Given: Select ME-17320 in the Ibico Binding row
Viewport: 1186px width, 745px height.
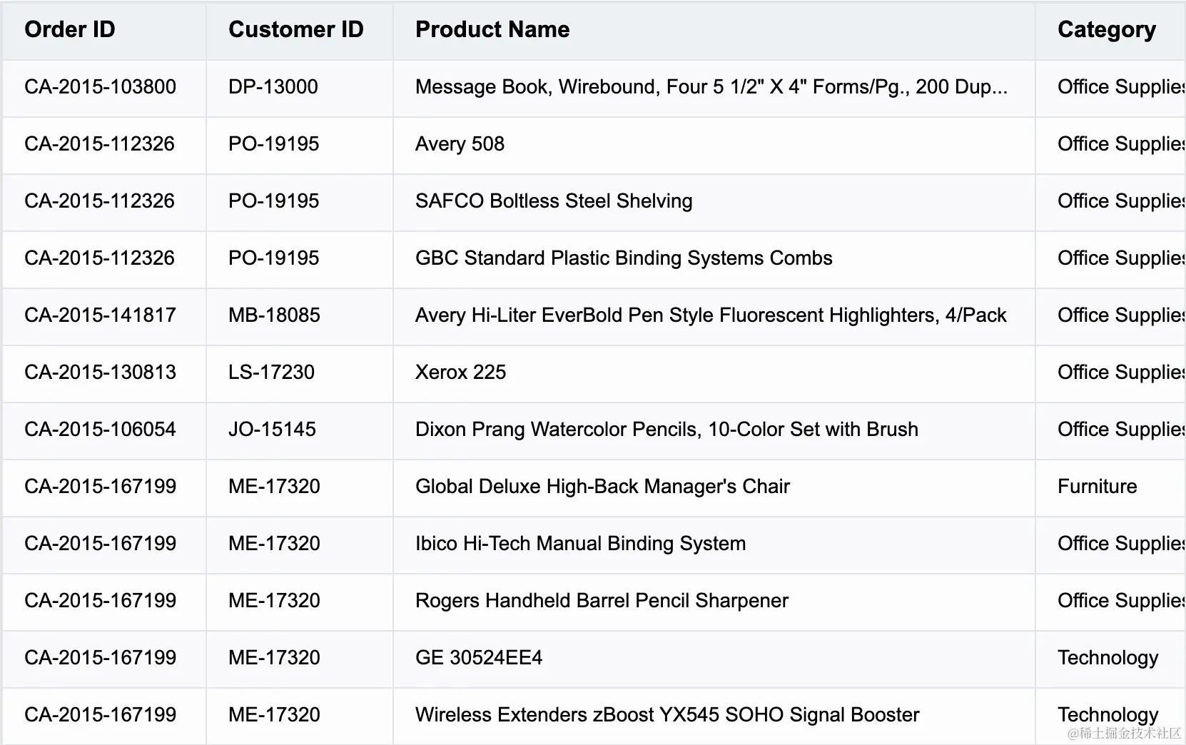Looking at the screenshot, I should coord(300,545).
